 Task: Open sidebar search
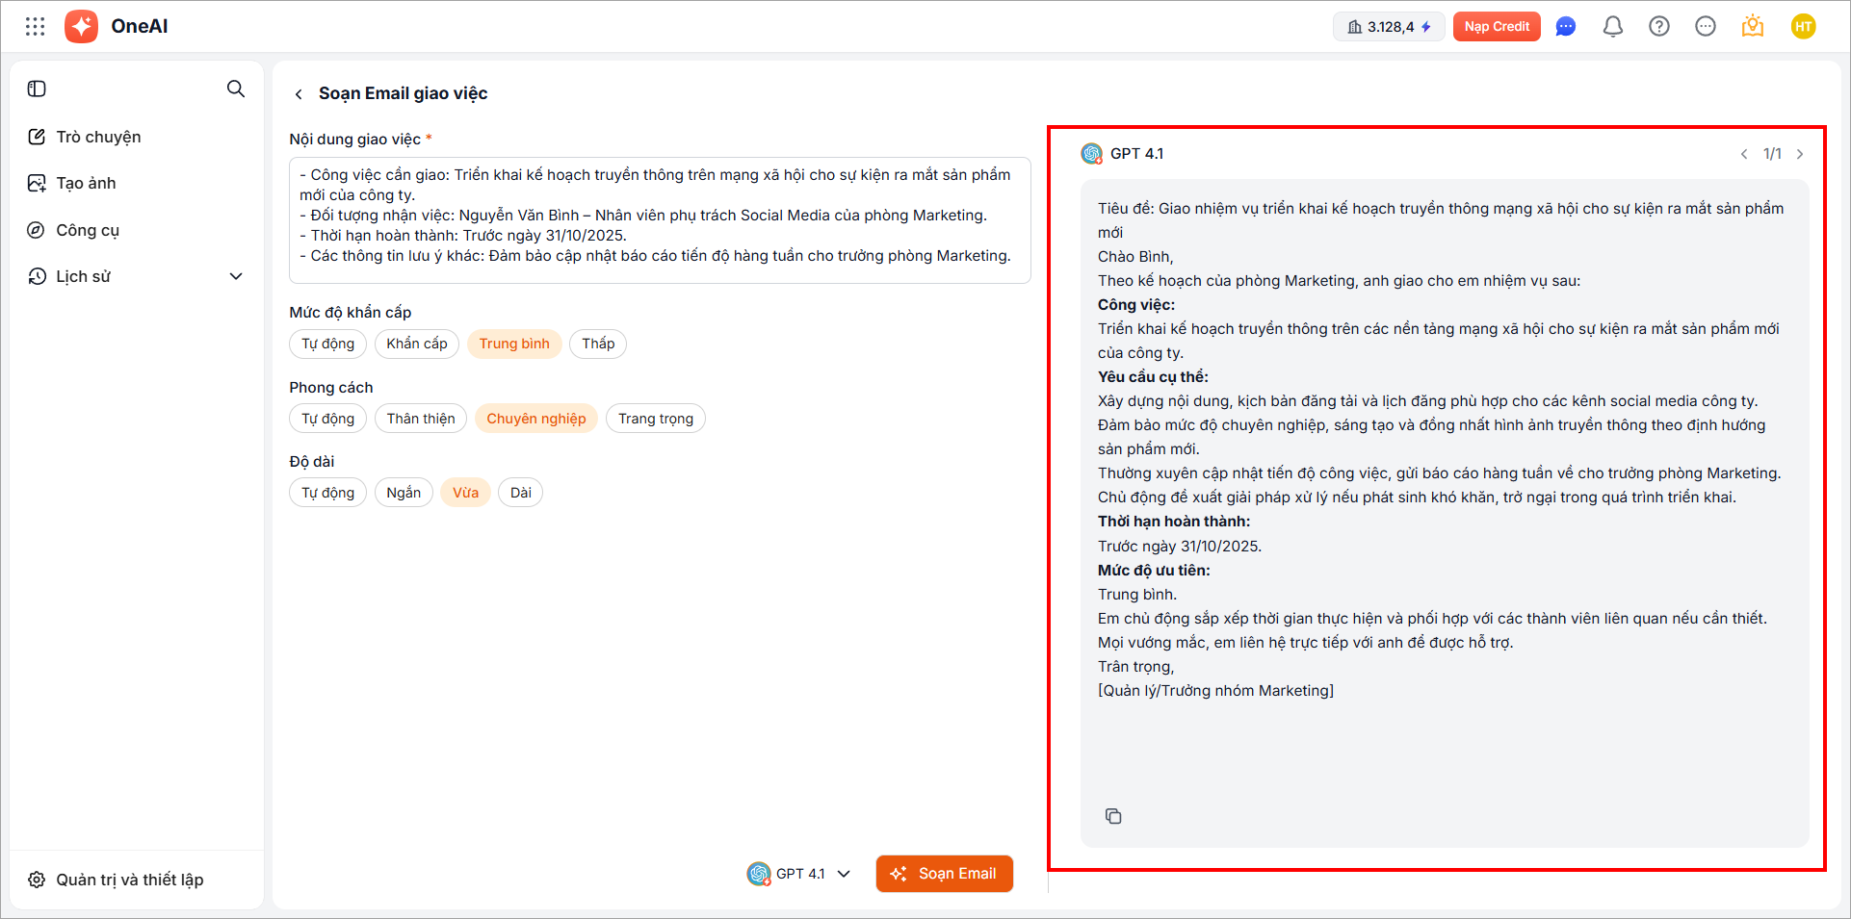tap(236, 89)
